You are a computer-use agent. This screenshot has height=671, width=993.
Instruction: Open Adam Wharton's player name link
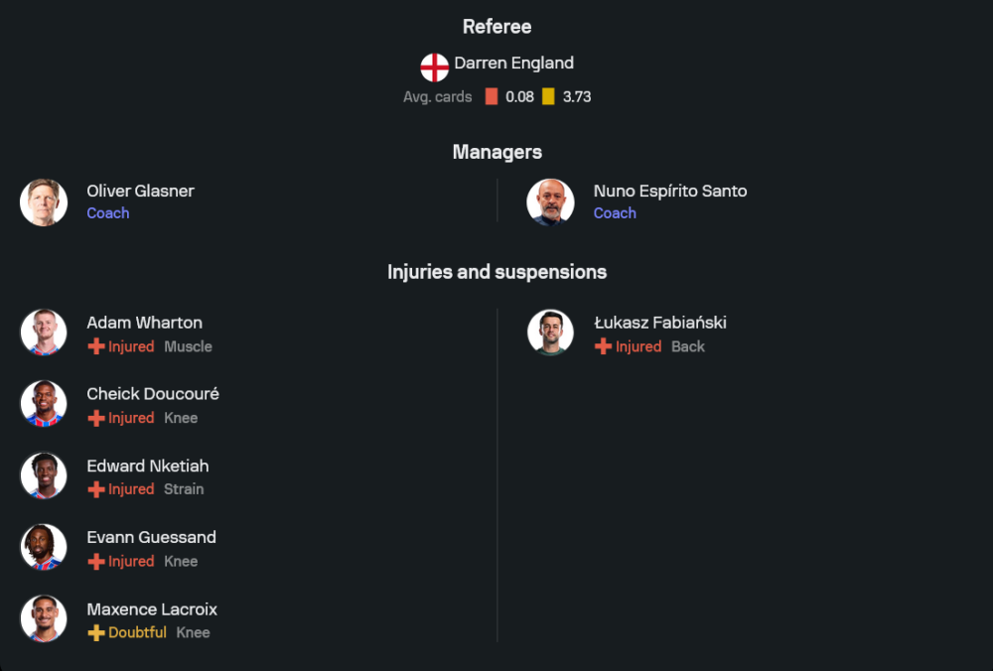144,323
